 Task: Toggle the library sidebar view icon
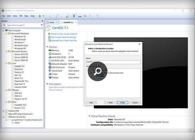tap(75, 16)
